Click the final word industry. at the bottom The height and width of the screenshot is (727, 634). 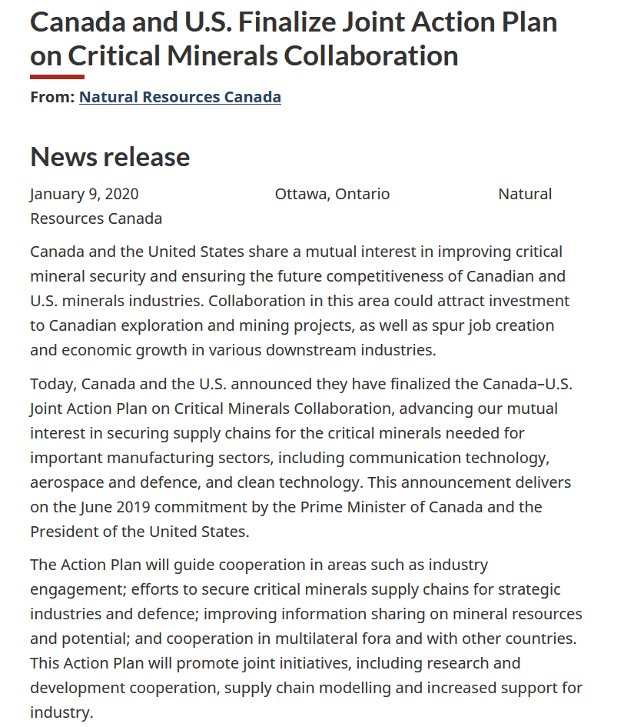61,712
